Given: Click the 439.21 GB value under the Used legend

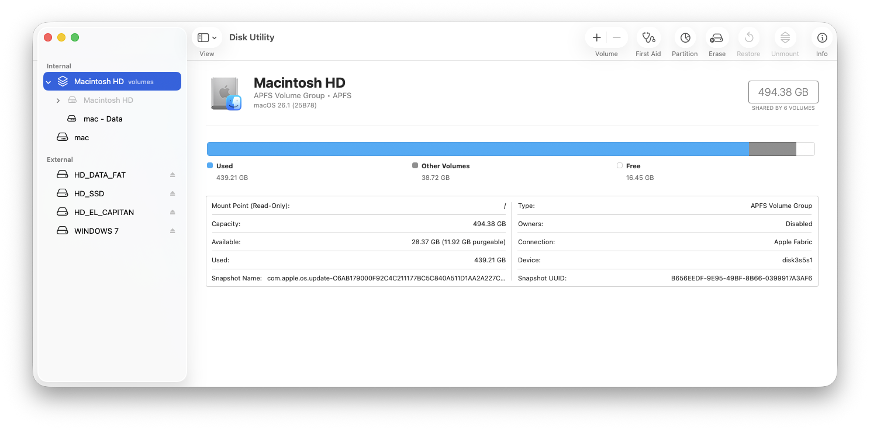Looking at the screenshot, I should [x=232, y=178].
